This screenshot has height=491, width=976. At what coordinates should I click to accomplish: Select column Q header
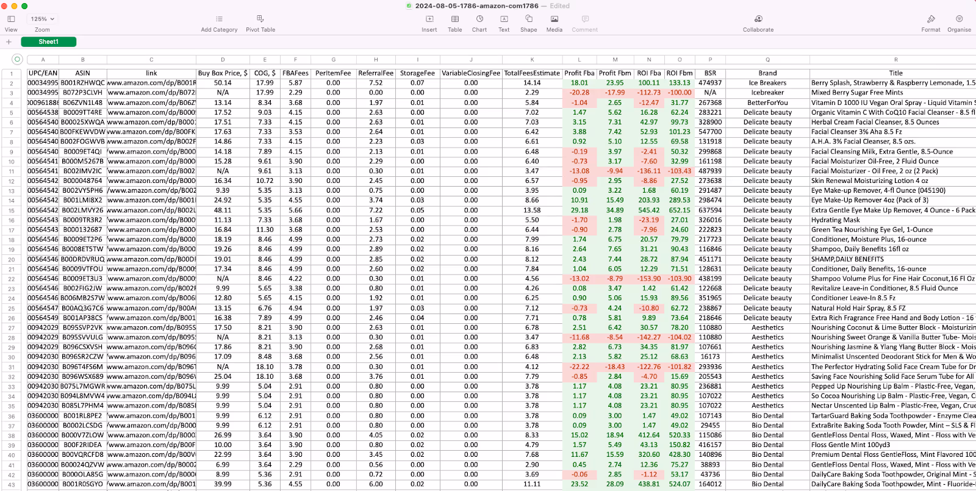tap(767, 60)
